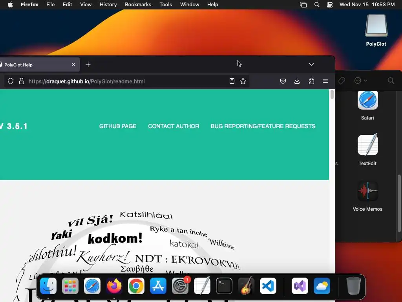The height and width of the screenshot is (302, 402).
Task: Click Finder window search magnifier
Action: 391,81
